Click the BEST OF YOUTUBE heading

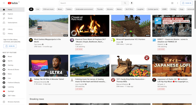click(9, 53)
